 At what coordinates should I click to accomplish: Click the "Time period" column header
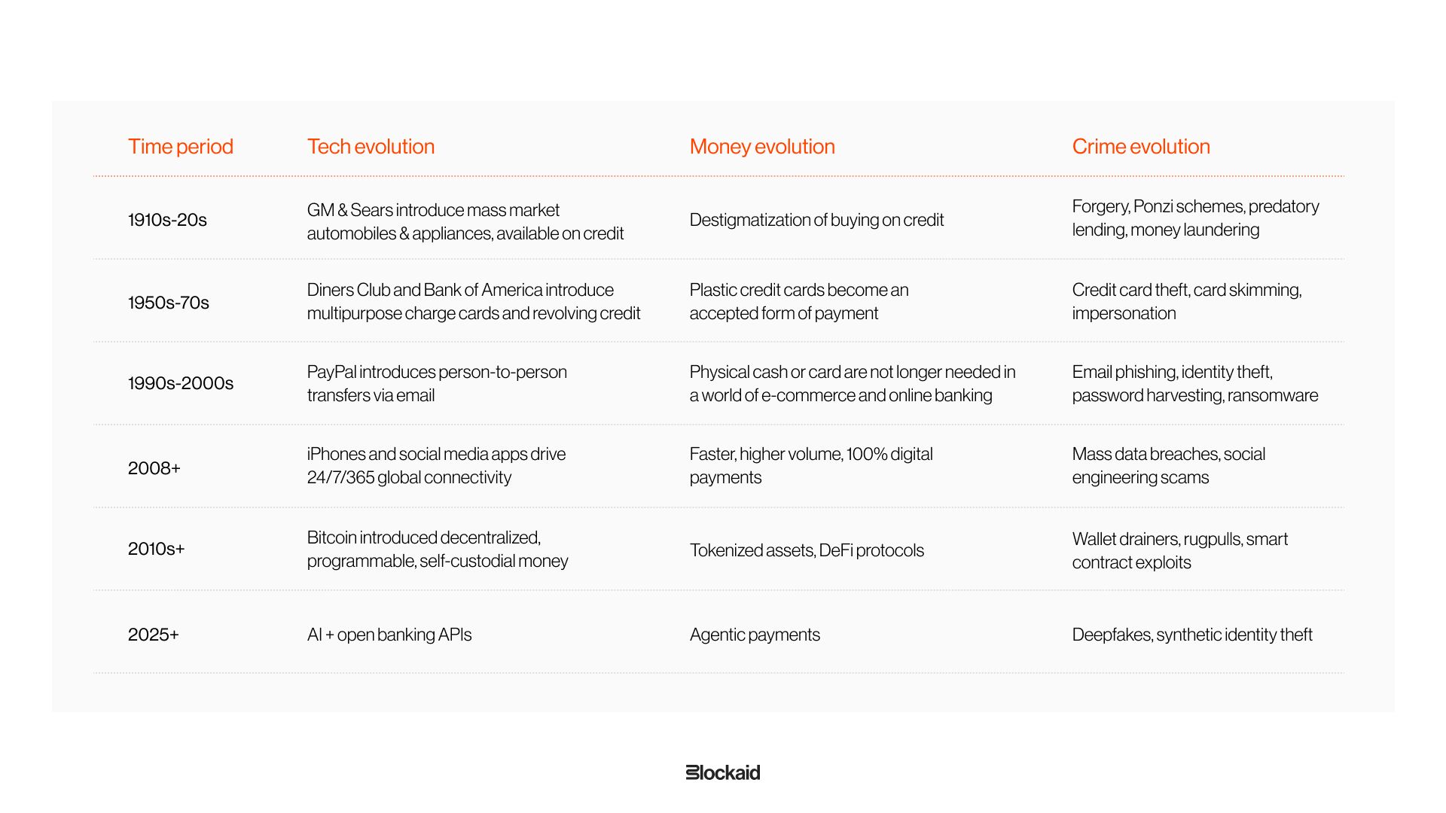tap(181, 147)
